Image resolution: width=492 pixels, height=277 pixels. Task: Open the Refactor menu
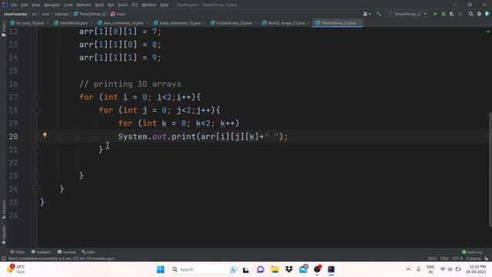84,5
